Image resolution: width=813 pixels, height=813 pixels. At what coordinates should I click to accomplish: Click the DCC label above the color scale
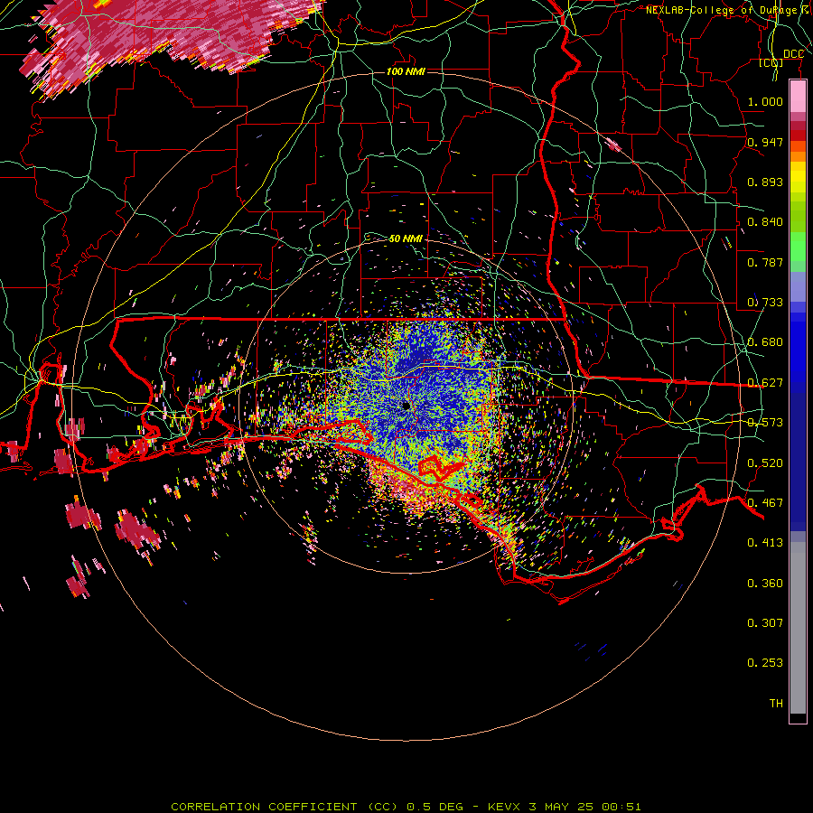coord(793,54)
